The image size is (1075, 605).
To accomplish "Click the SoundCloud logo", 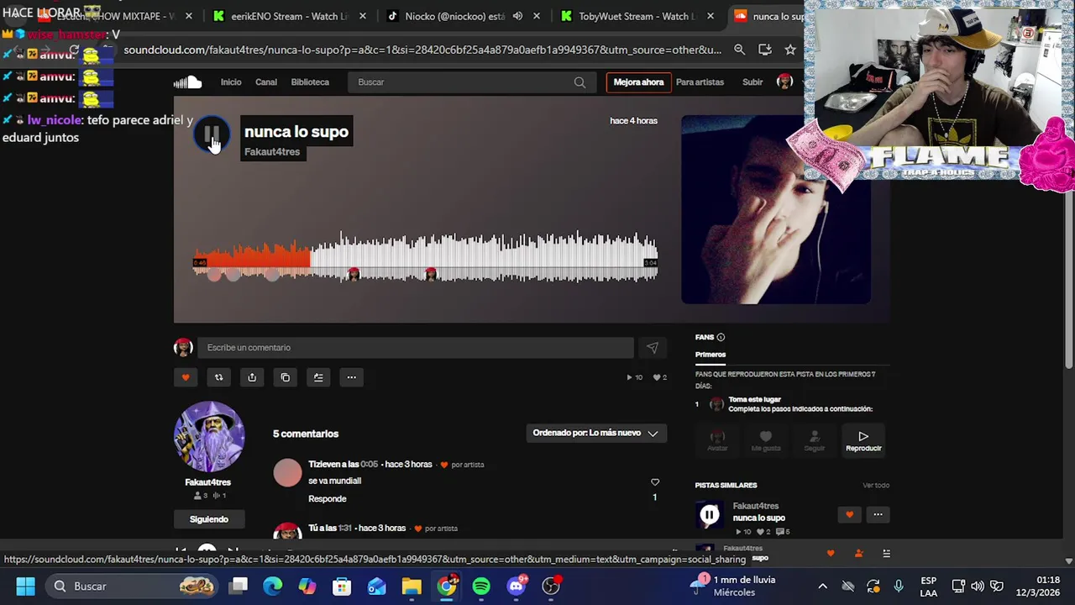I will (188, 82).
